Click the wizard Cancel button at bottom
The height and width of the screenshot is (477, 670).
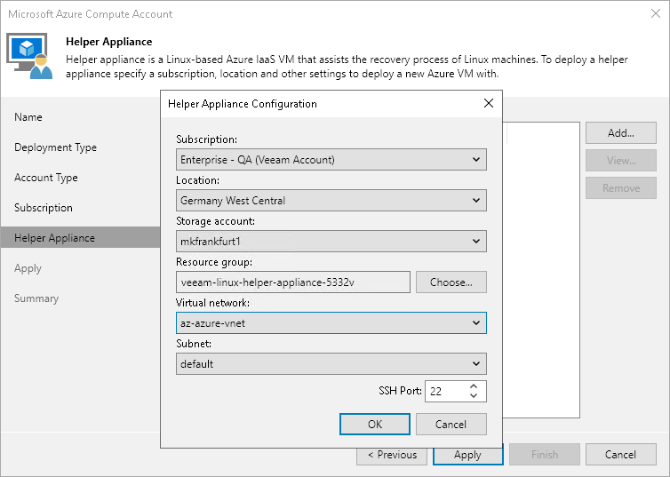pos(621,455)
